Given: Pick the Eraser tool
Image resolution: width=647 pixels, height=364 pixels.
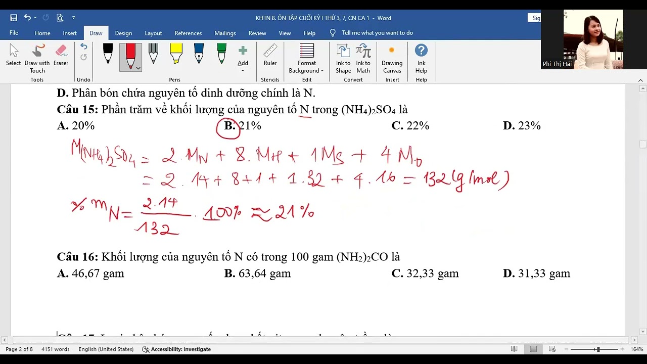Looking at the screenshot, I should pyautogui.click(x=61, y=56).
